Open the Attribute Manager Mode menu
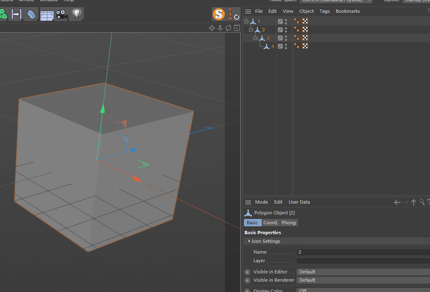 click(x=261, y=202)
